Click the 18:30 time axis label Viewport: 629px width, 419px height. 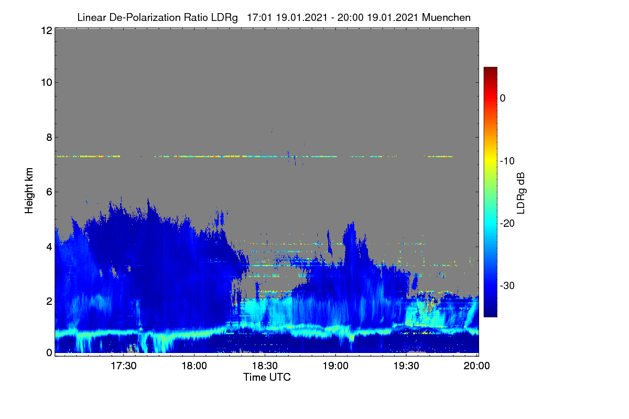pyautogui.click(x=265, y=366)
